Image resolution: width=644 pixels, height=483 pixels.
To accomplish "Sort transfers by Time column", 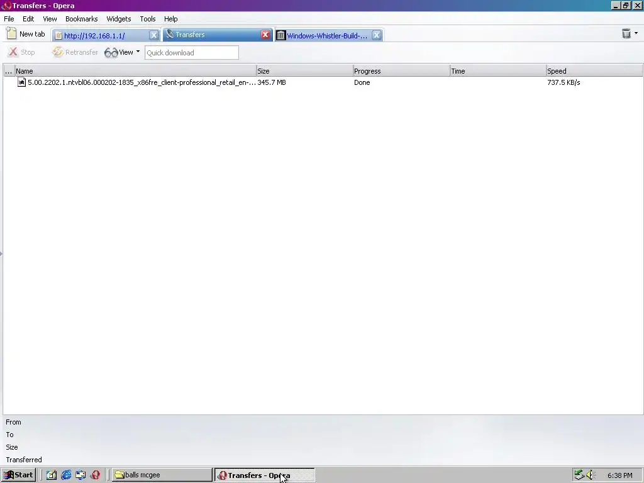I will 498,71.
